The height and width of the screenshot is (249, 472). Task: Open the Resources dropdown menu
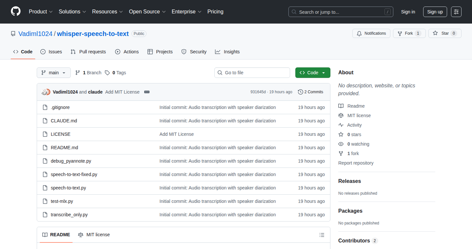(108, 12)
